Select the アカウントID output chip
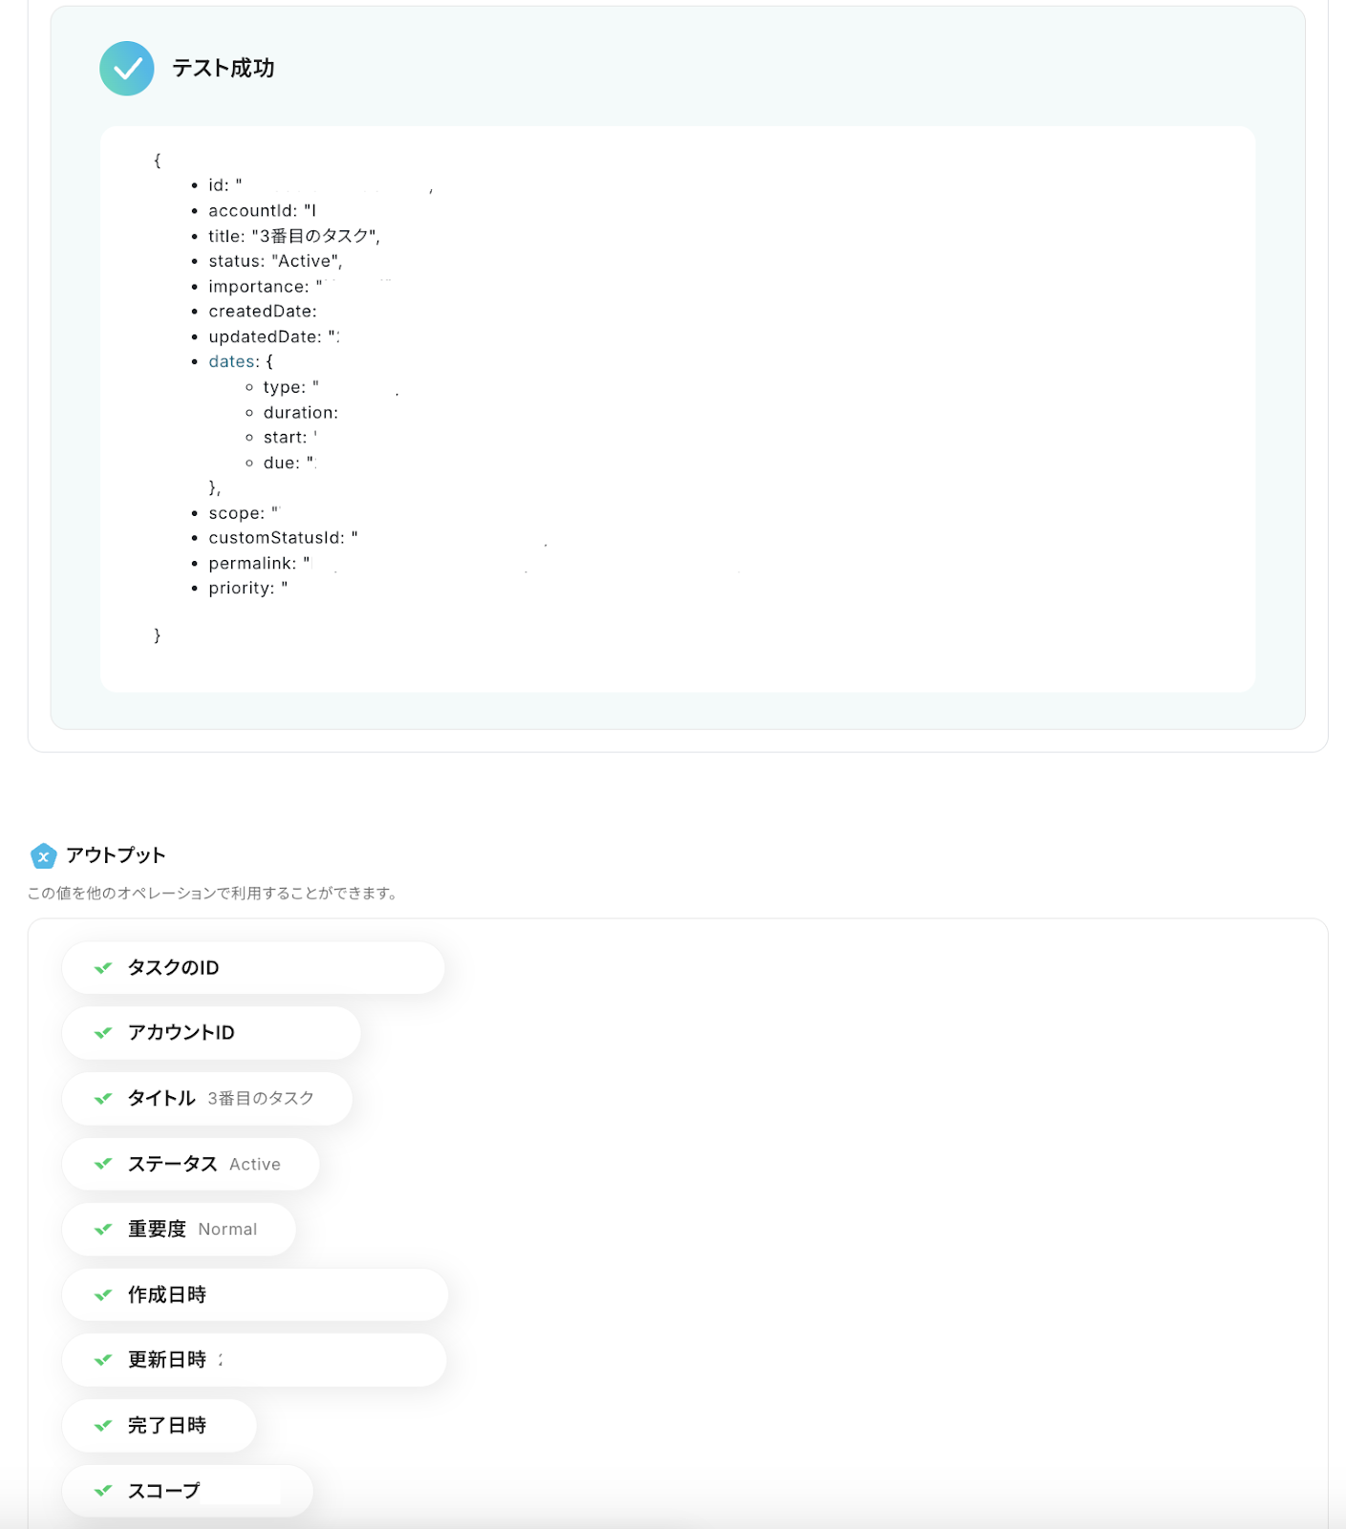The height and width of the screenshot is (1529, 1346). 211,1033
